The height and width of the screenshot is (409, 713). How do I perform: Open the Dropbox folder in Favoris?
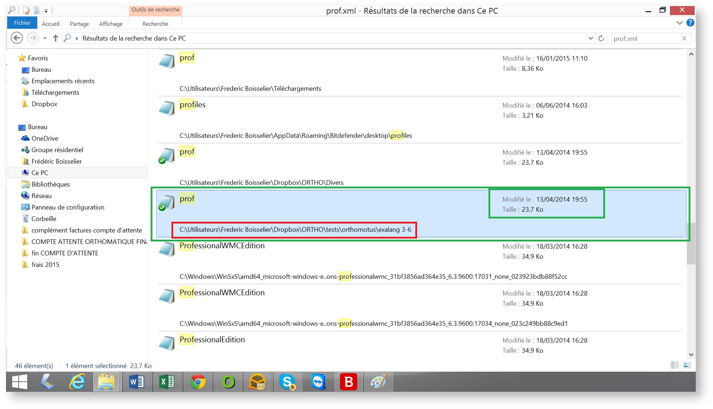[44, 104]
